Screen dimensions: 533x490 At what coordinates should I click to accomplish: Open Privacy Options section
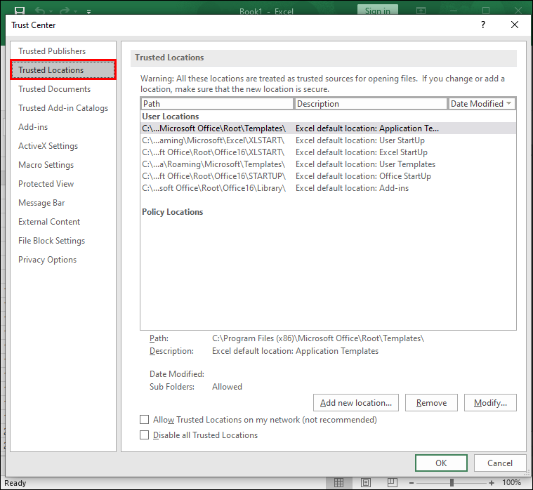(x=63, y=260)
